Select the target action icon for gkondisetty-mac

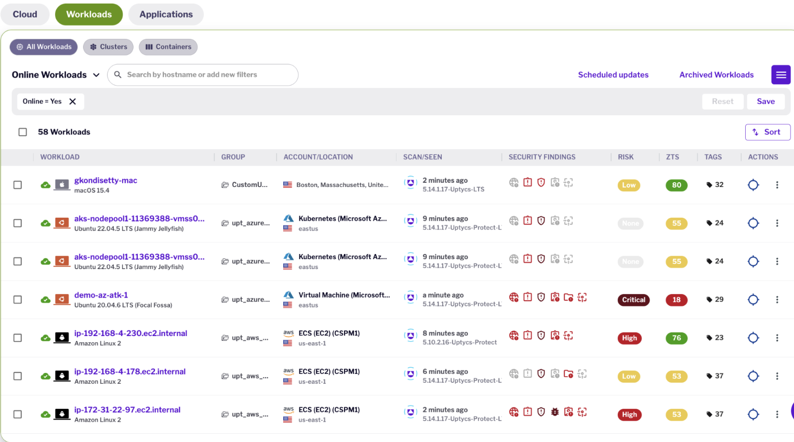point(753,184)
